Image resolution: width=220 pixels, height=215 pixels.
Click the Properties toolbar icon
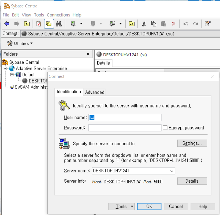[208, 24]
